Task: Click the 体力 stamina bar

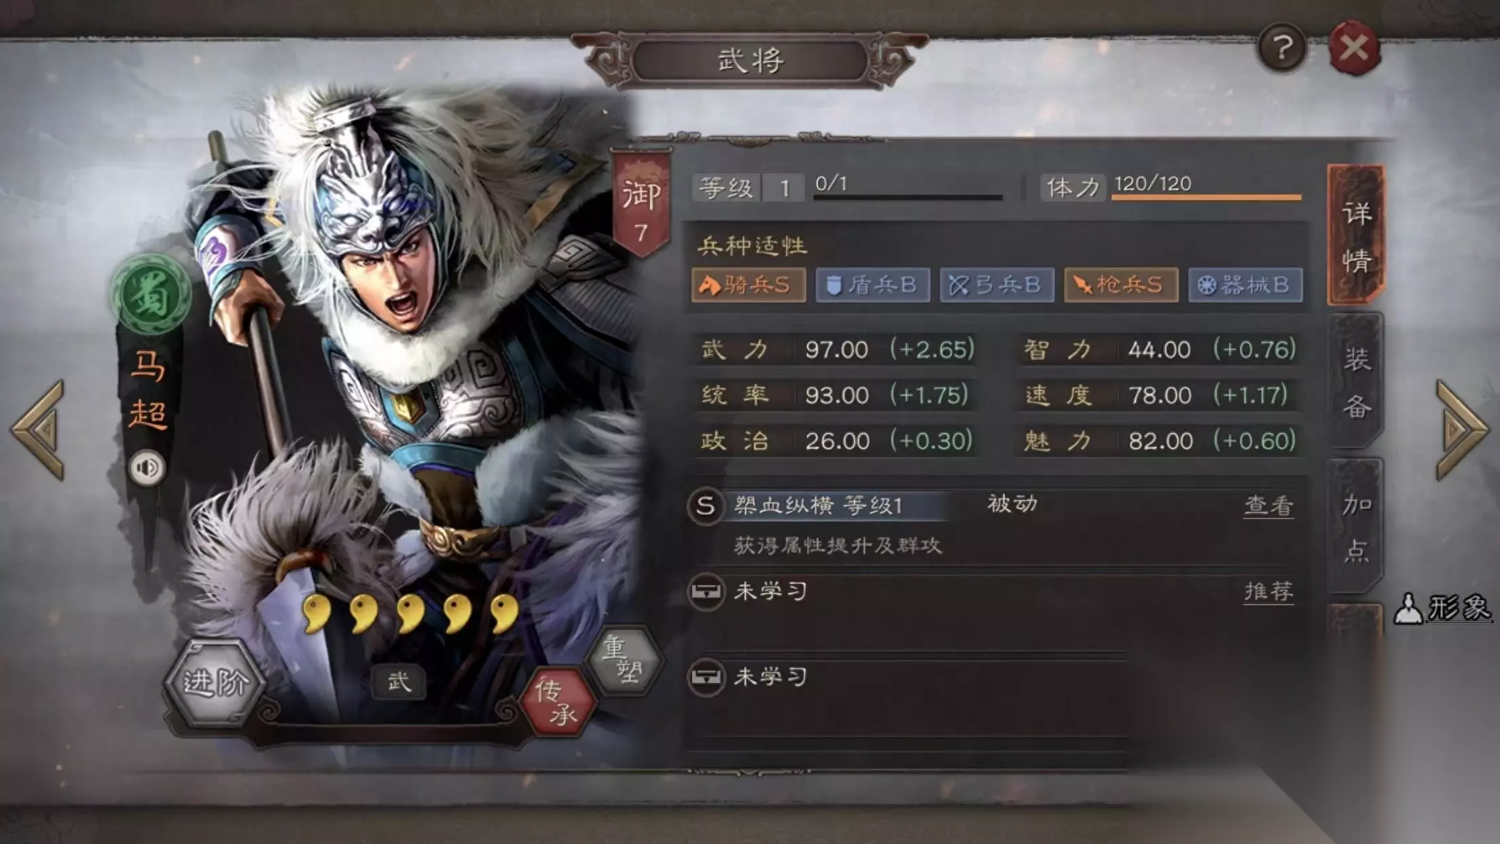Action: 1207,197
